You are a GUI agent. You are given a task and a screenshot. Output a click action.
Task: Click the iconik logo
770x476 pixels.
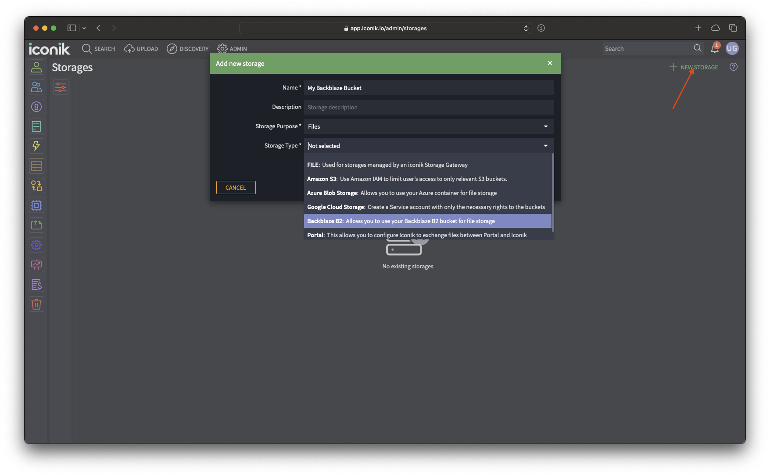point(49,49)
